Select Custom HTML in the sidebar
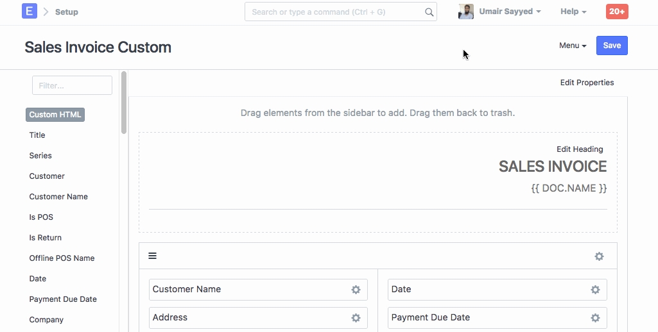The image size is (658, 332). click(x=55, y=115)
